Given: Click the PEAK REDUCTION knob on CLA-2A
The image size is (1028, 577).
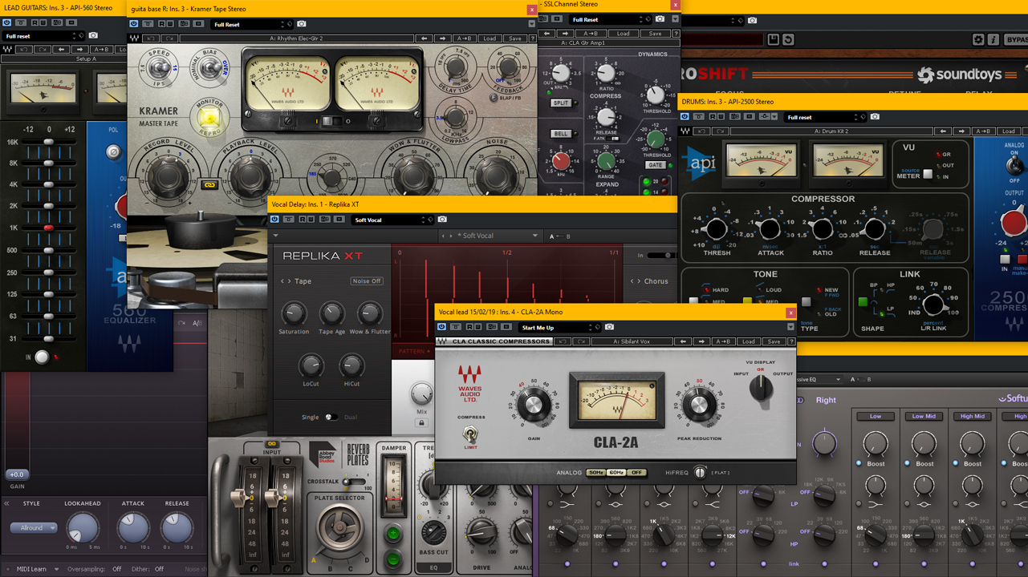Looking at the screenshot, I should click(x=699, y=405).
